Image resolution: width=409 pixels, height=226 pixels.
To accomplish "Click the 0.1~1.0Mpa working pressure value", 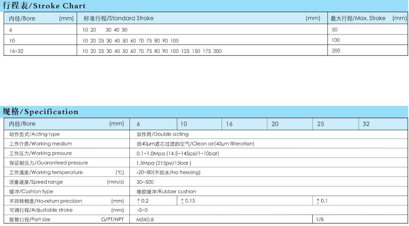I will (178, 154).
